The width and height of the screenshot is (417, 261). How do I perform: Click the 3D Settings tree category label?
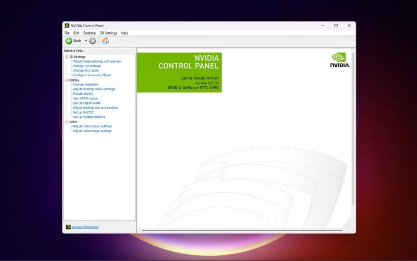coord(77,57)
